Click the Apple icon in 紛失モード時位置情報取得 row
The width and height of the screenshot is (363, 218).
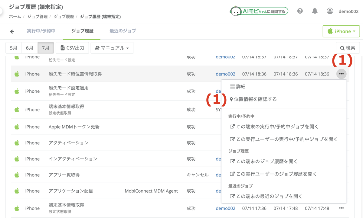click(17, 74)
